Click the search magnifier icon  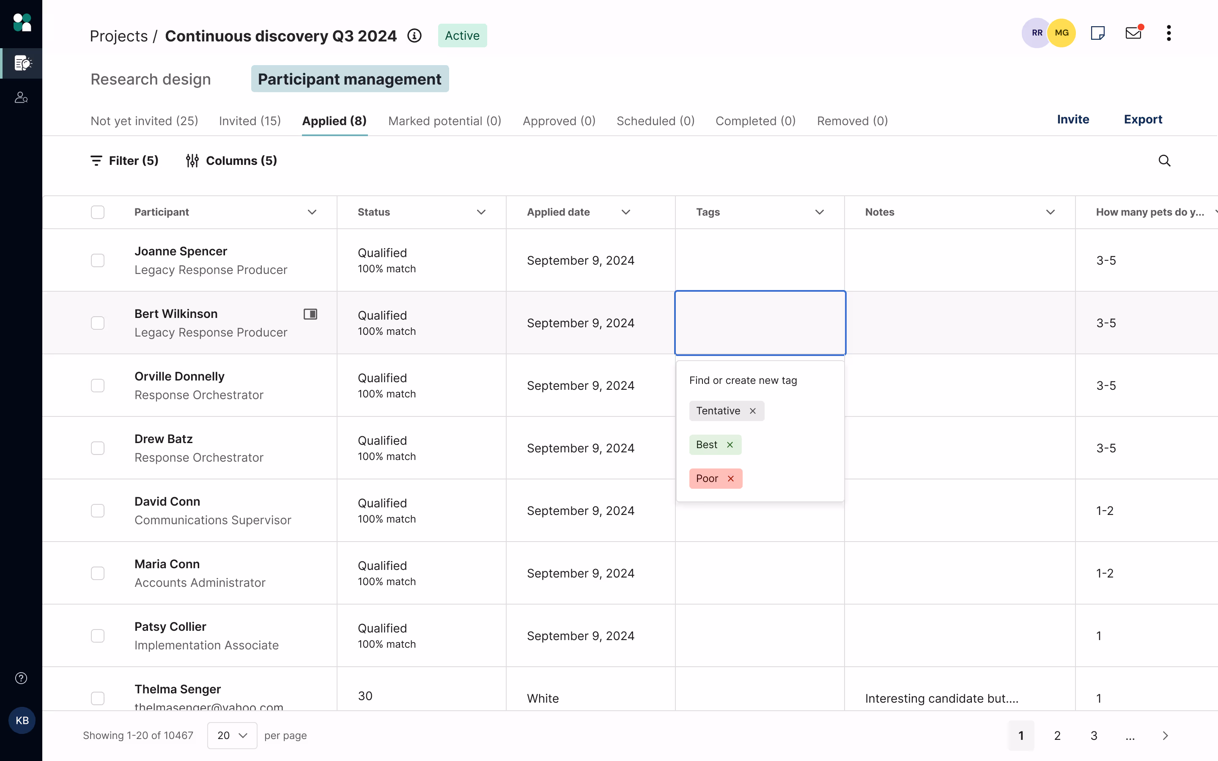[x=1164, y=161]
